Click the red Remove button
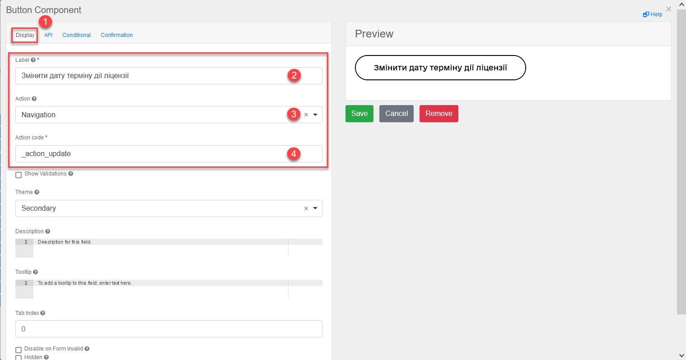The image size is (686, 360). [x=439, y=114]
